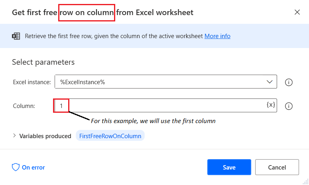This screenshot has width=309, height=185.
Task: Click the Variables produced label
Action: pos(45,136)
